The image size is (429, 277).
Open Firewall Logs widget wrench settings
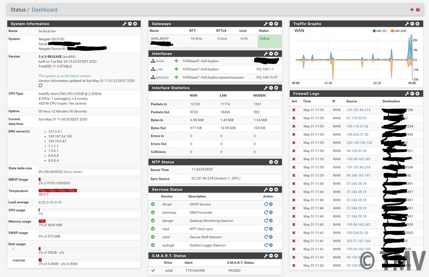coord(407,94)
